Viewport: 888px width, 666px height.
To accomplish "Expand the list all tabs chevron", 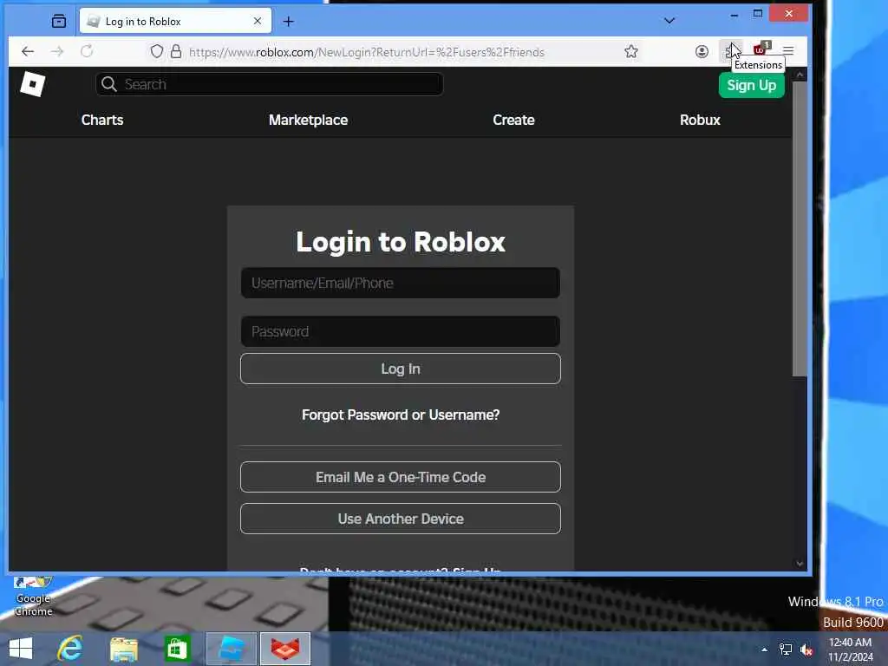I will coord(669,21).
